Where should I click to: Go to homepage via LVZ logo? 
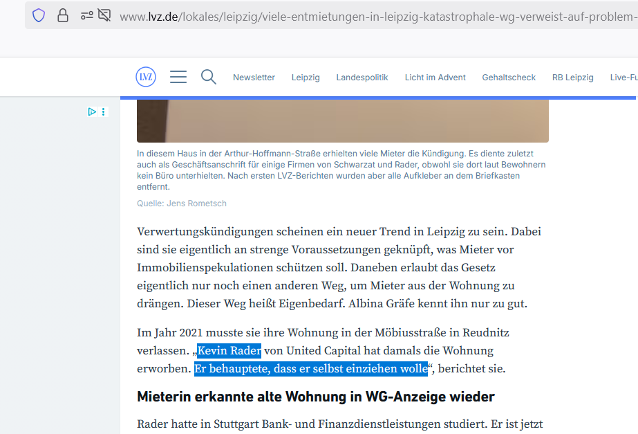pyautogui.click(x=146, y=77)
